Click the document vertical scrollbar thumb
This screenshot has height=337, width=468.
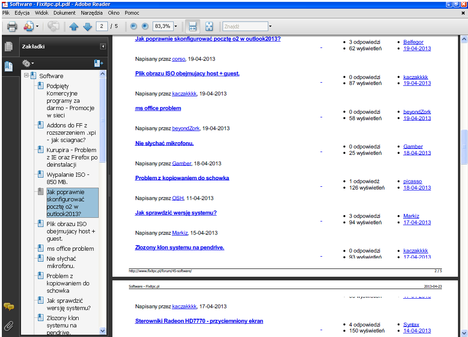[464, 147]
